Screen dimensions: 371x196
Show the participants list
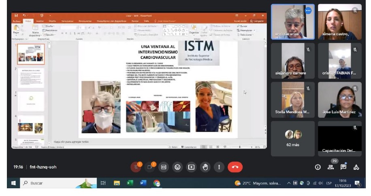tap(331, 167)
